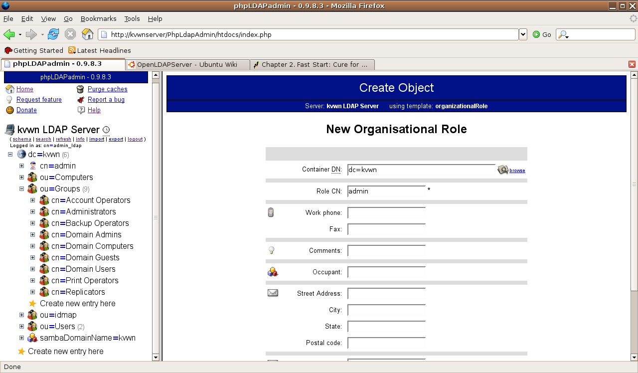Click the Donate link
Viewport: 638px width, 373px height.
click(26, 110)
